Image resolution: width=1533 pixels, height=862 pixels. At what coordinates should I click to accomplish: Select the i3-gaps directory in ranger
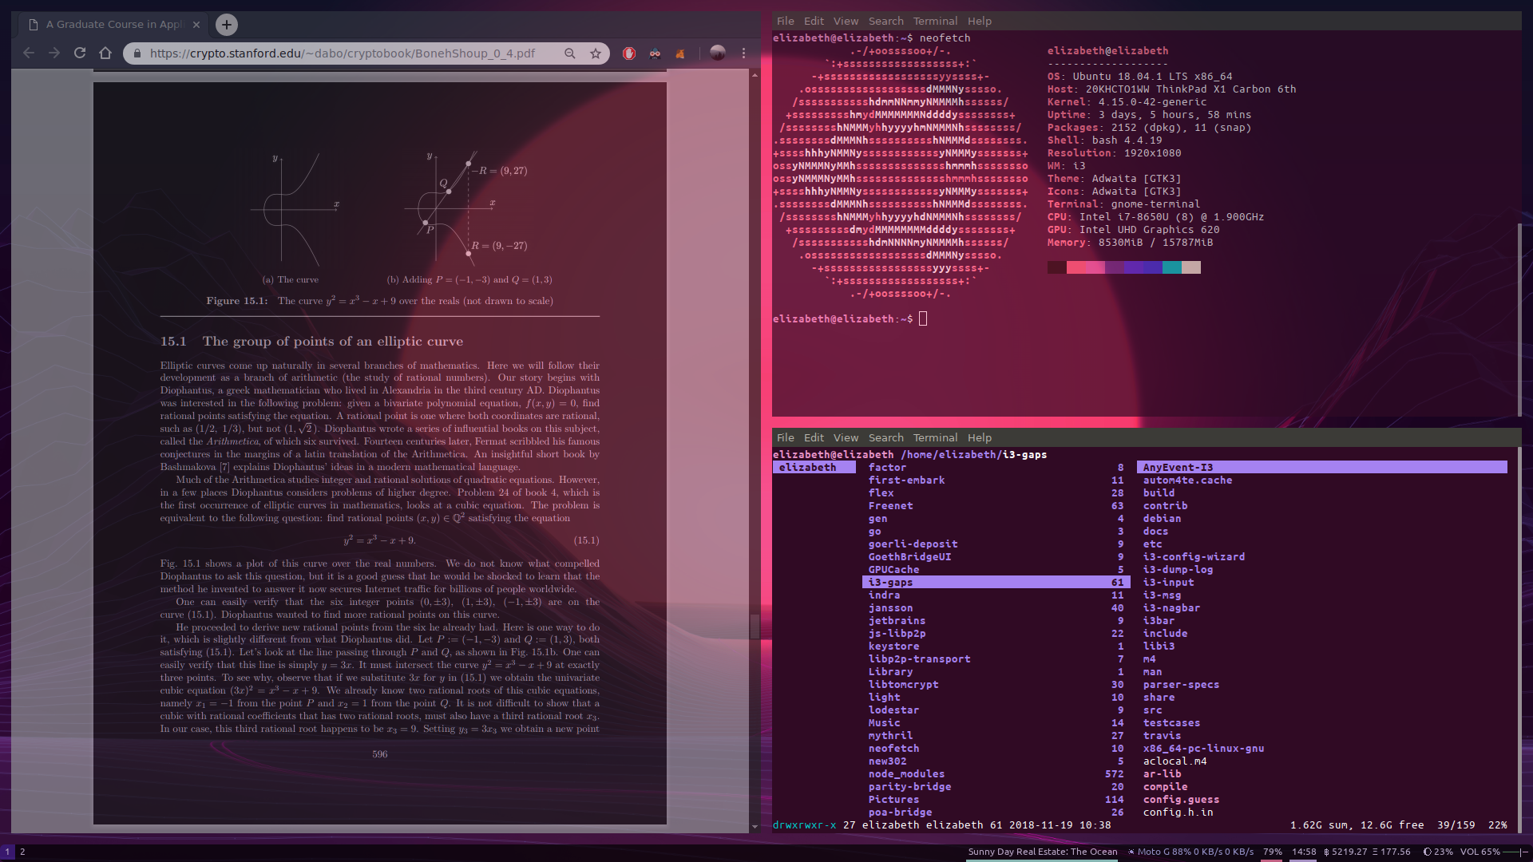point(891,583)
